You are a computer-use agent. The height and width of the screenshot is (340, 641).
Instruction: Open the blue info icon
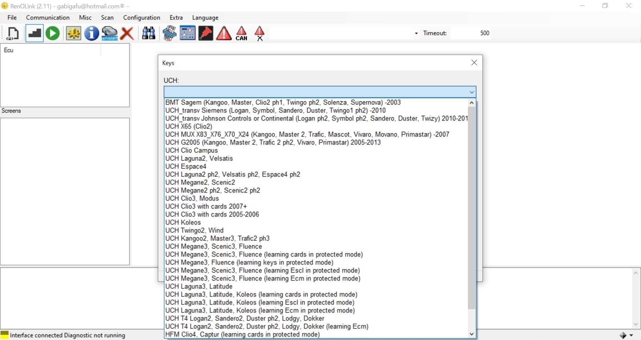click(x=91, y=33)
